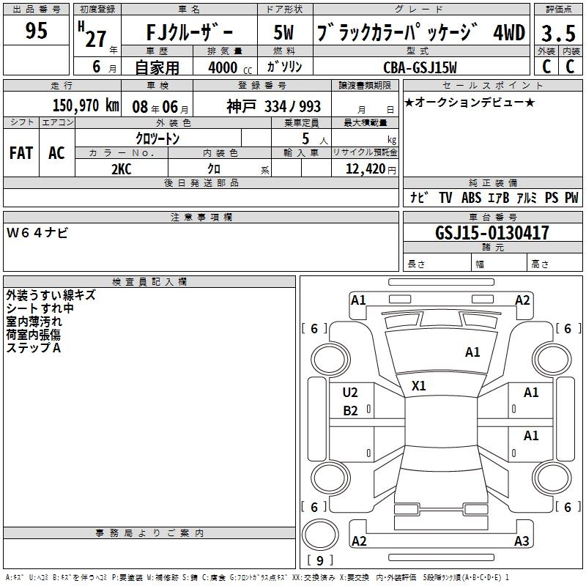Select the A1 mark on the hood
Viewport: 586px width, 586px height.
click(x=472, y=352)
